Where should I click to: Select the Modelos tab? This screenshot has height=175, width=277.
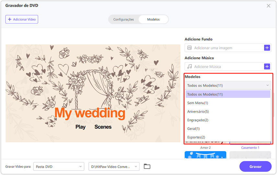(x=153, y=19)
